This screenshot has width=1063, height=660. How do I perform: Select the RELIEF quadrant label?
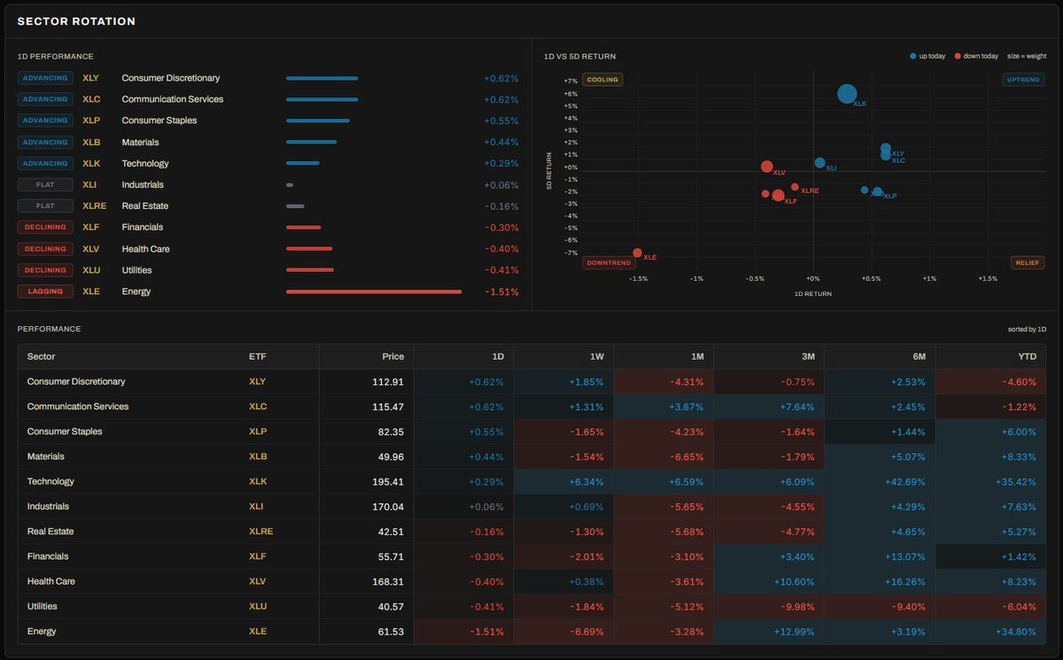[x=1028, y=262]
